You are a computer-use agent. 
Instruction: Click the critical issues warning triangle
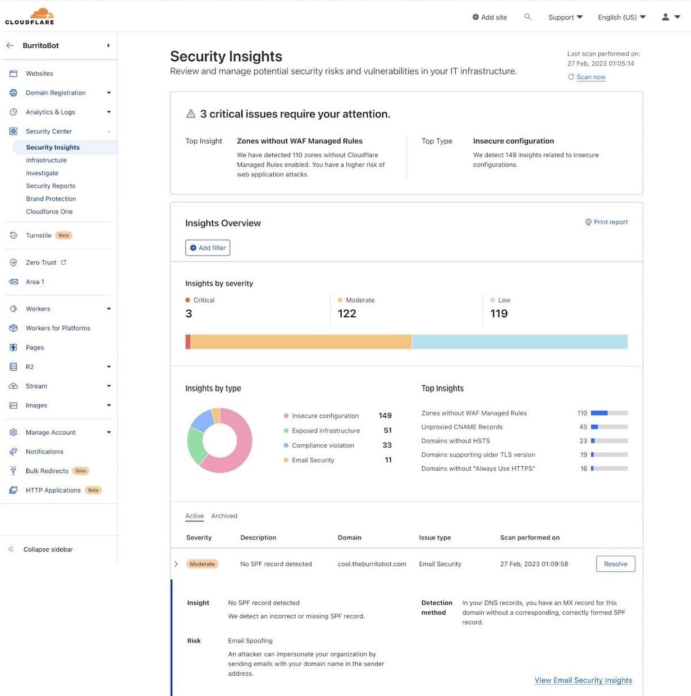click(191, 114)
